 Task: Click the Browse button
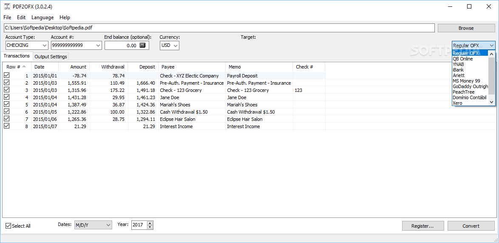(466, 28)
